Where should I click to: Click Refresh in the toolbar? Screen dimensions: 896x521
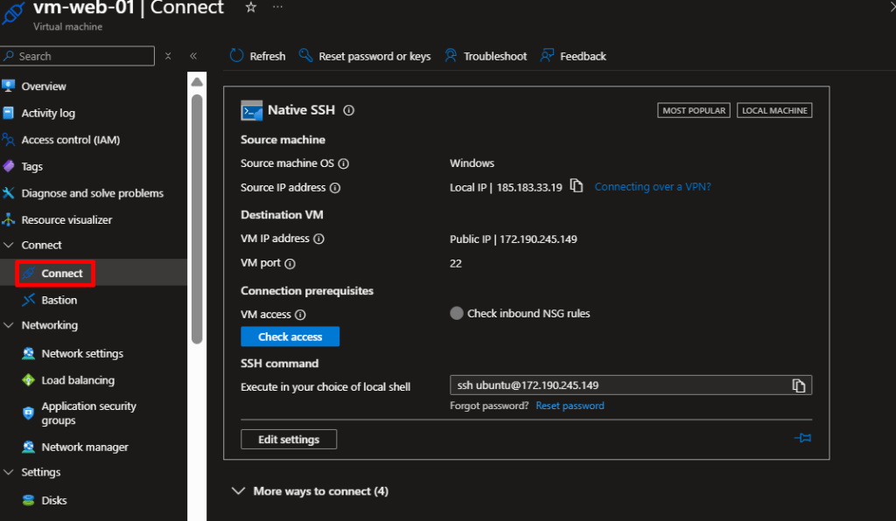pos(258,56)
